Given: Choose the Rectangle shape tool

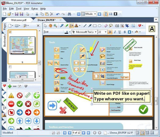Looking at the screenshot, I should pos(95,26).
